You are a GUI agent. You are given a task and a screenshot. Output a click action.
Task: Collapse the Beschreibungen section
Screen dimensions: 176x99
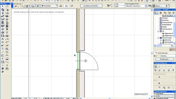click(156, 53)
